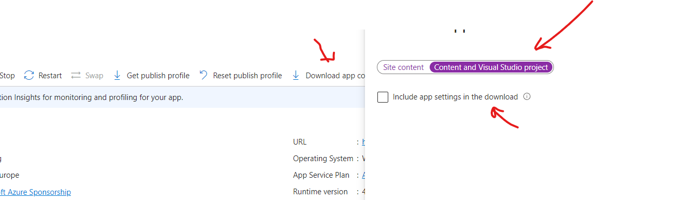
Task: Click the Swap text label
Action: [x=94, y=76]
